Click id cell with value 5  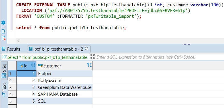tap(26, 101)
